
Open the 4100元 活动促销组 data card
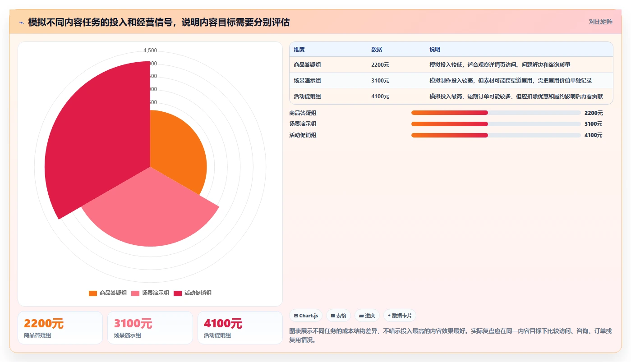(240, 328)
